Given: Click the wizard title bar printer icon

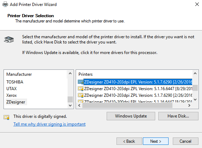Looking at the screenshot, I should [x=5, y=4].
